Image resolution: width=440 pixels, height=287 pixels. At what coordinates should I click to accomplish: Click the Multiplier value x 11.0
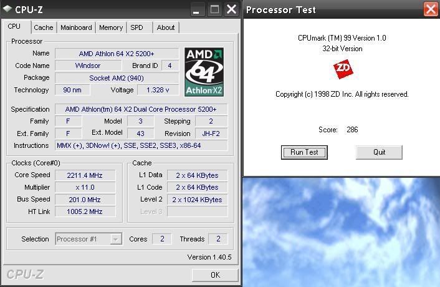point(85,187)
